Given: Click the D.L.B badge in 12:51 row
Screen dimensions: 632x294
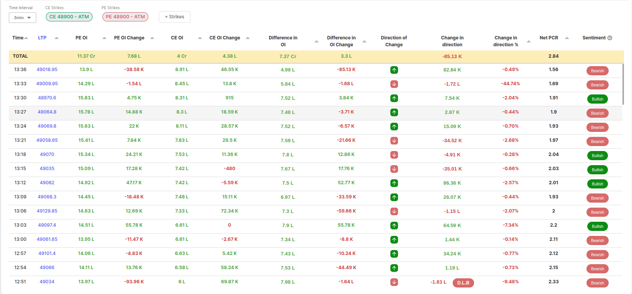Looking at the screenshot, I should pos(463,283).
